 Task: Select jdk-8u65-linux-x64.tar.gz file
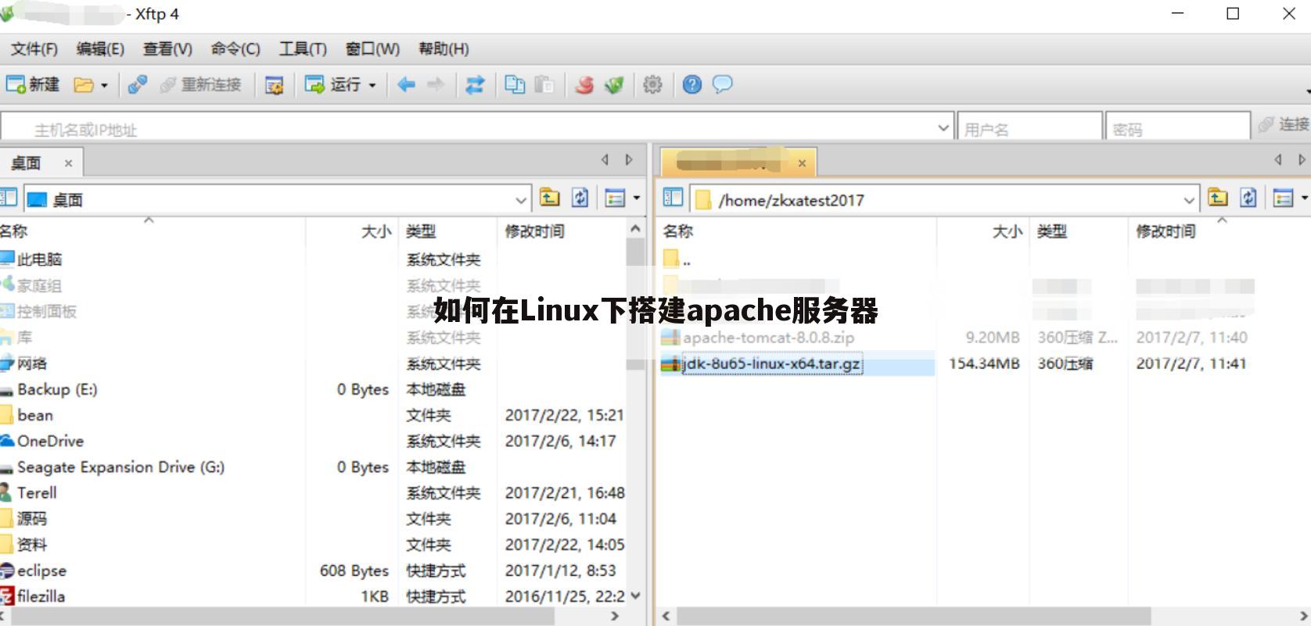772,363
